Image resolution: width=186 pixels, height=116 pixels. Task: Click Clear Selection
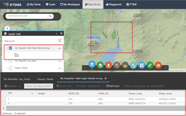point(88,86)
